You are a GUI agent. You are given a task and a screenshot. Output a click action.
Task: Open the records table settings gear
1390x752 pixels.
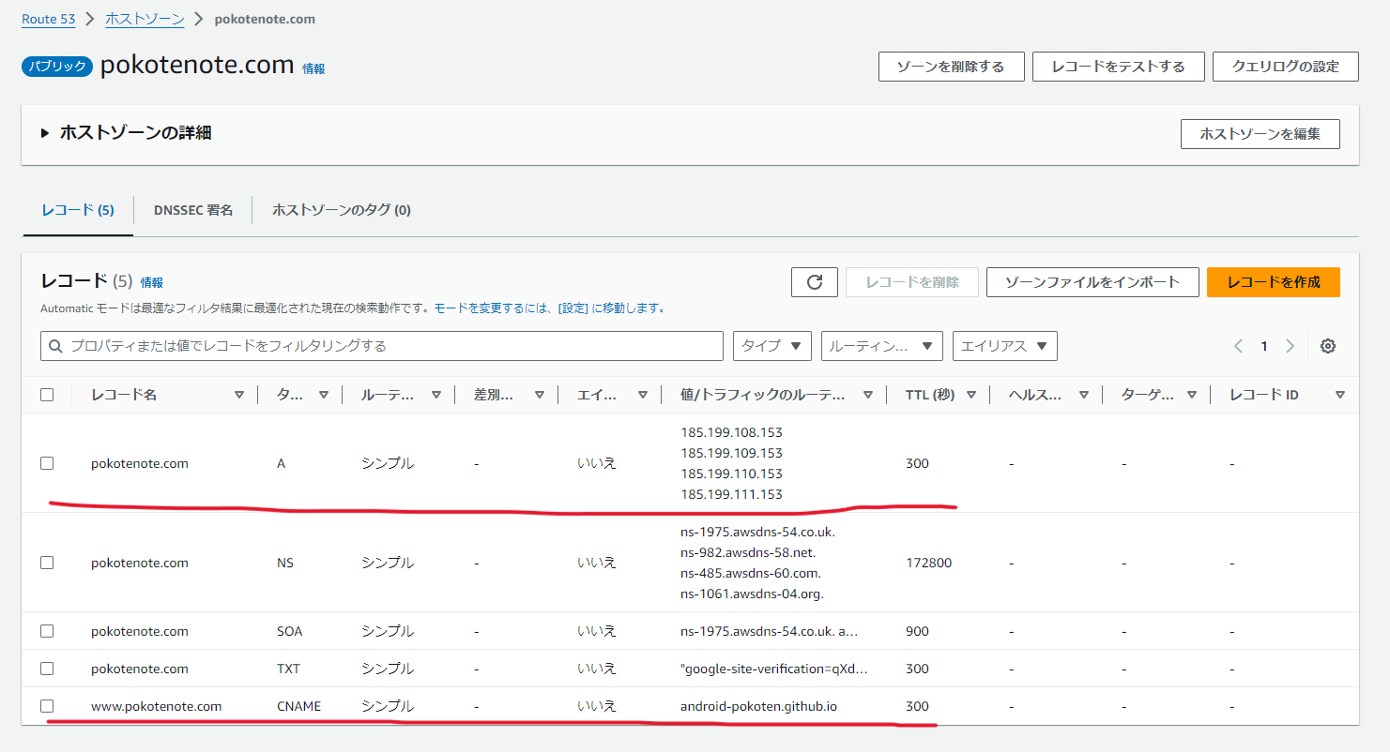1327,346
